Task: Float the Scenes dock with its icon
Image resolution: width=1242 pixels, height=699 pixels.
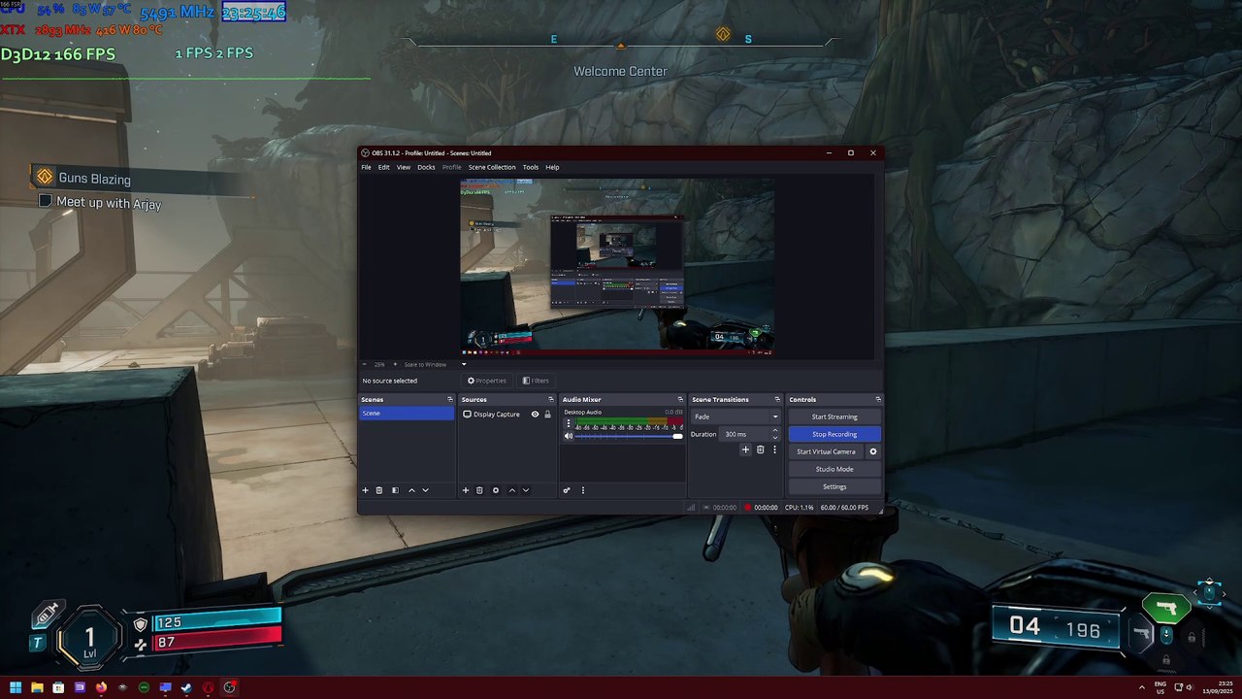Action: pos(449,399)
